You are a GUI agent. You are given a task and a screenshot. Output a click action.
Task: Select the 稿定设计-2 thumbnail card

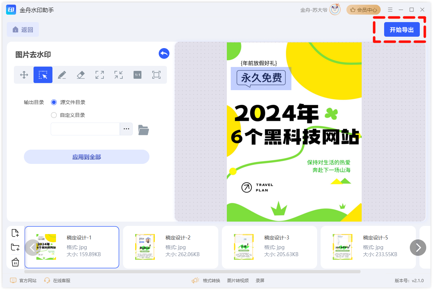point(170,247)
